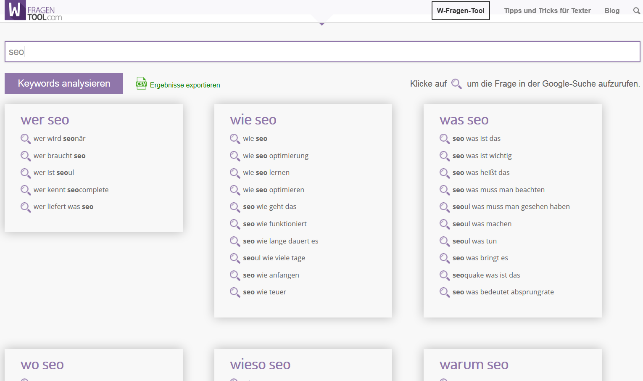Open 'seo was bedeutet absprungrate' link
This screenshot has width=643, height=381.
503,292
